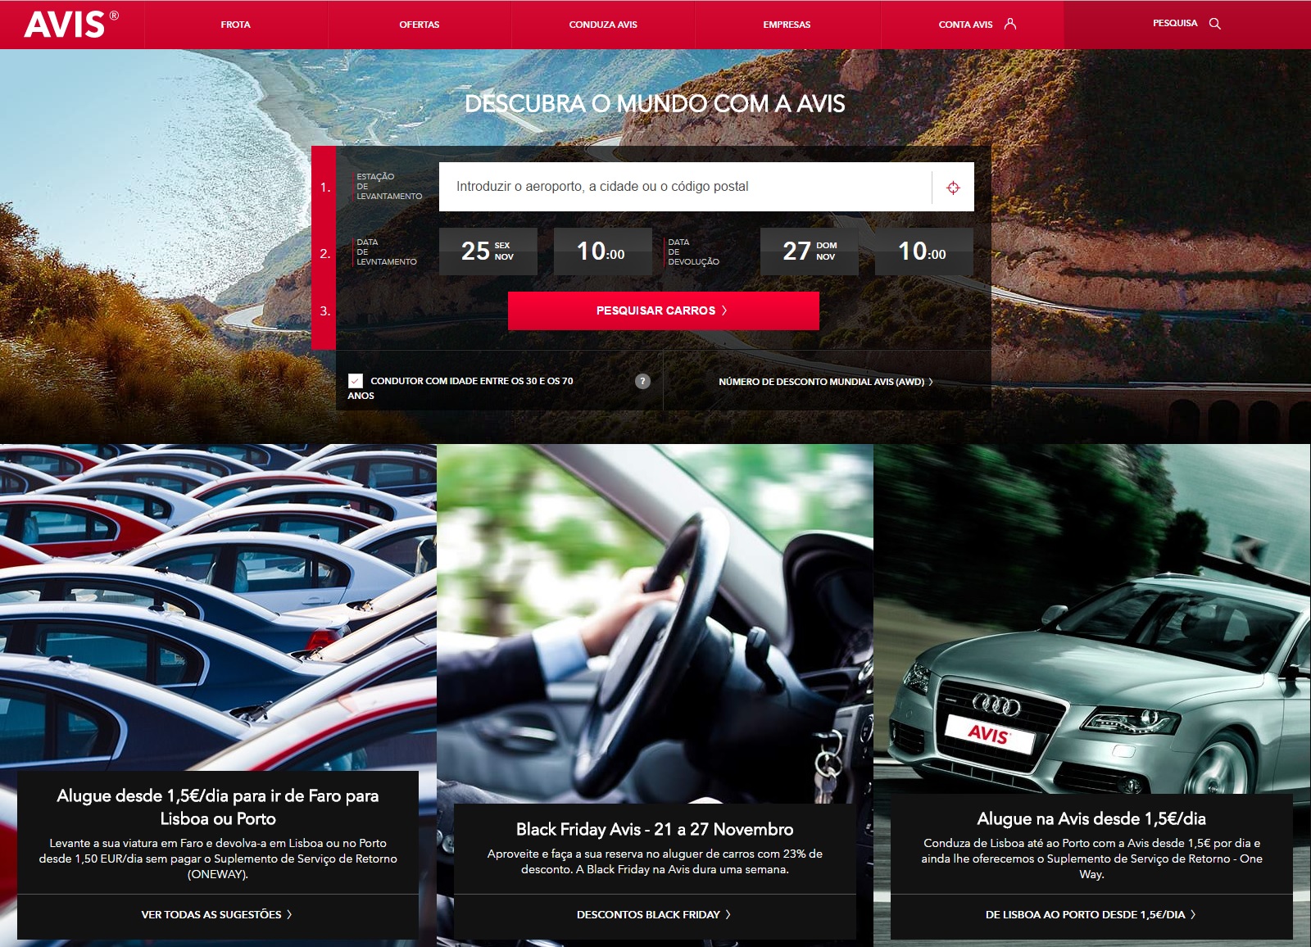Open the return time 10:00 selector
Viewport: 1311px width, 947px height.
point(923,251)
